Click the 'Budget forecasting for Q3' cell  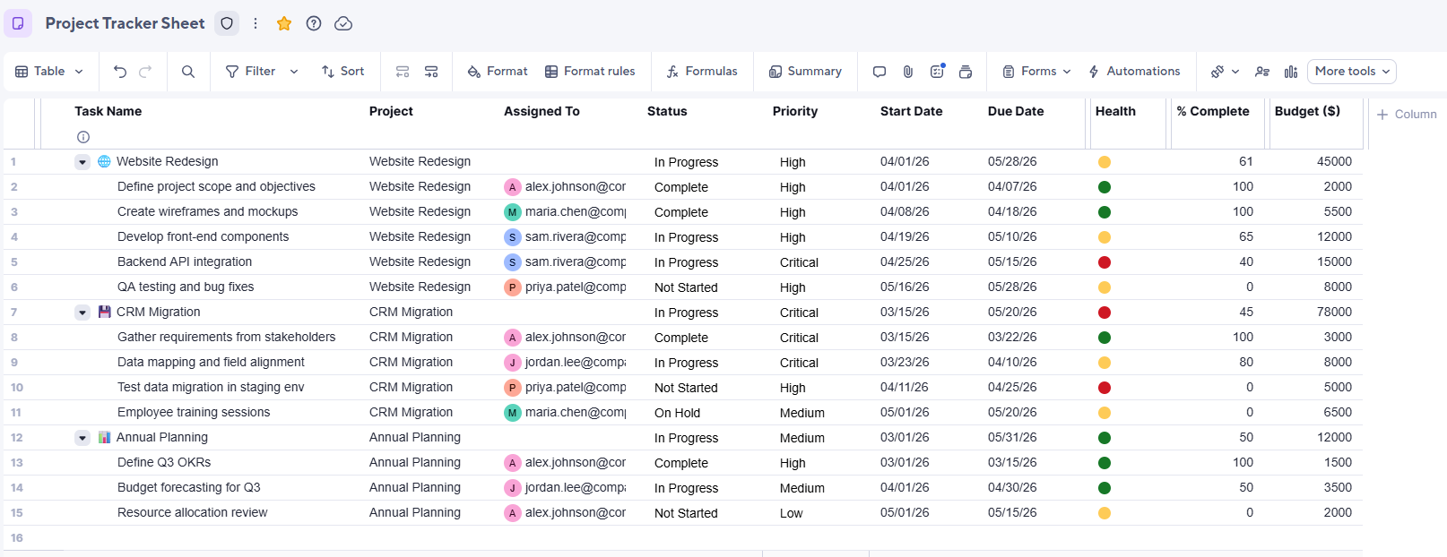(x=188, y=488)
